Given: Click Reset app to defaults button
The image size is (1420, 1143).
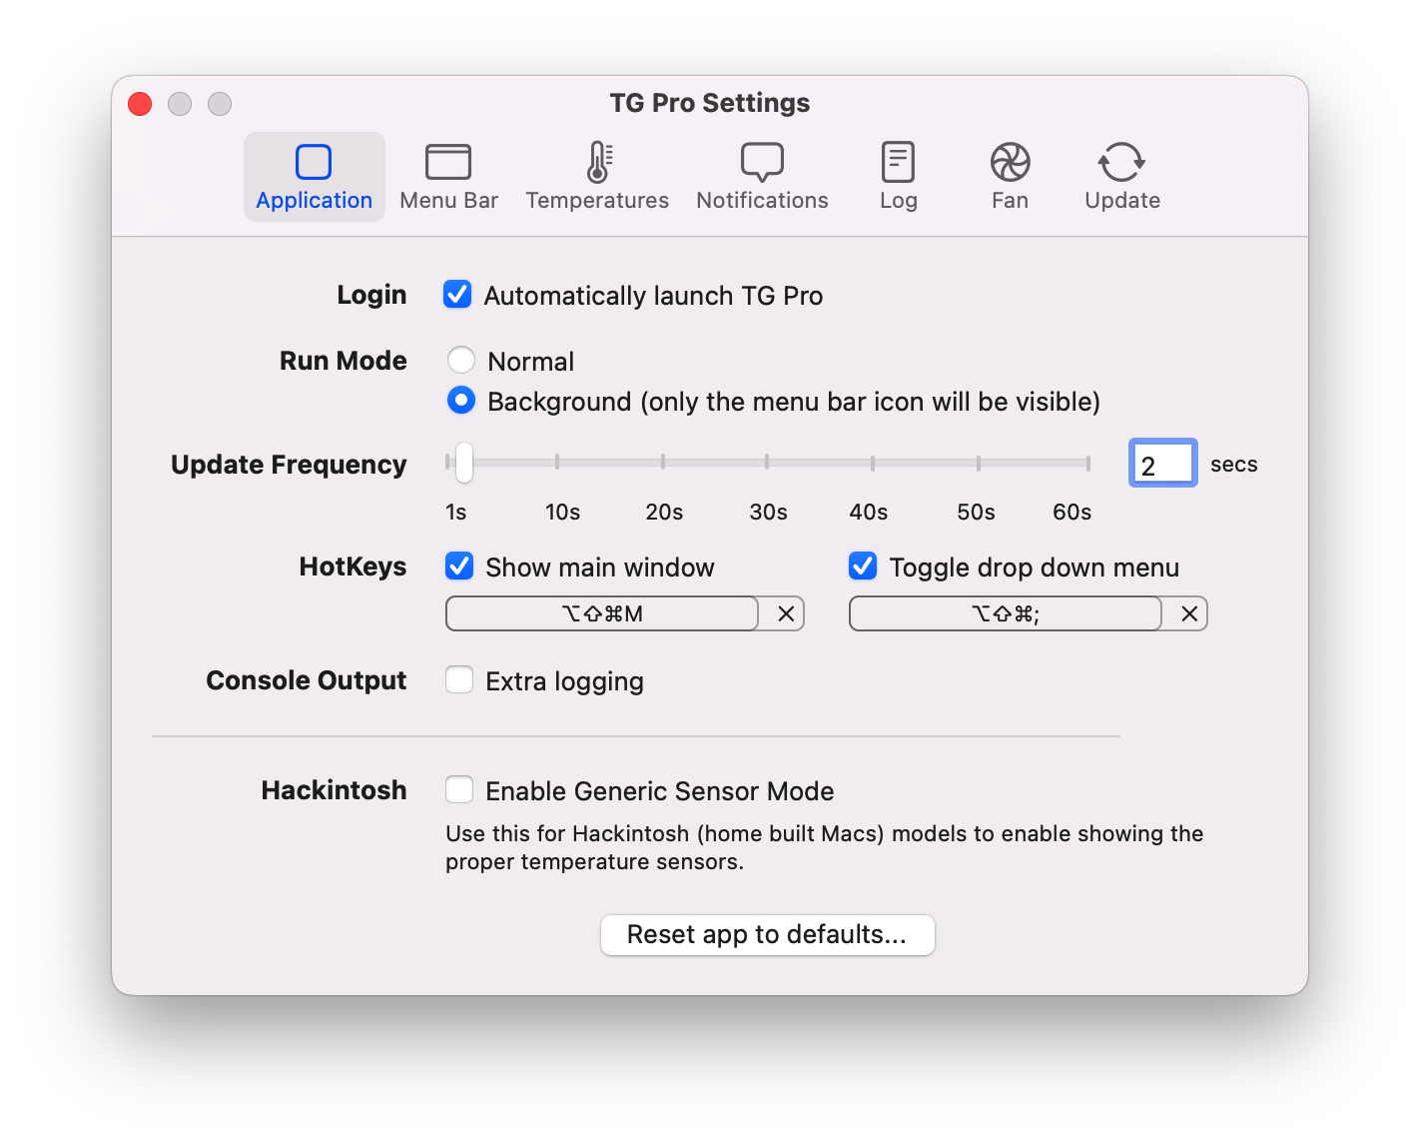Looking at the screenshot, I should (767, 934).
